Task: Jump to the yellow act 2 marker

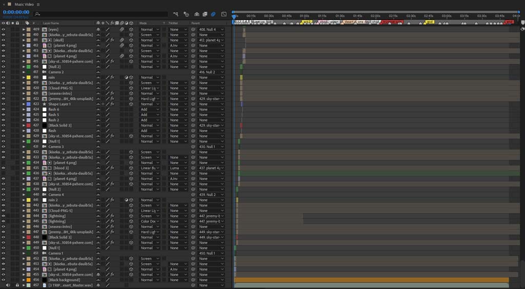Action: coord(307,22)
